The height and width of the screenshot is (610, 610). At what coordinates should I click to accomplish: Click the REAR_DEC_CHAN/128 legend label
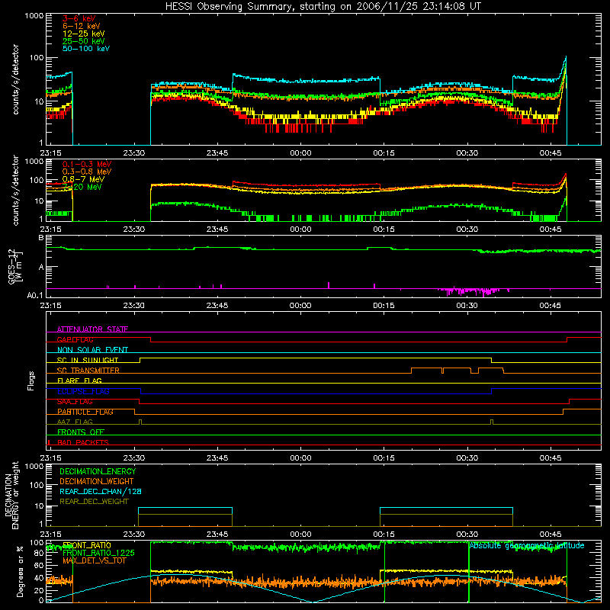point(101,491)
